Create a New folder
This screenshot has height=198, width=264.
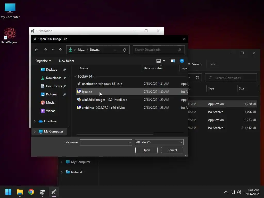(x=67, y=61)
